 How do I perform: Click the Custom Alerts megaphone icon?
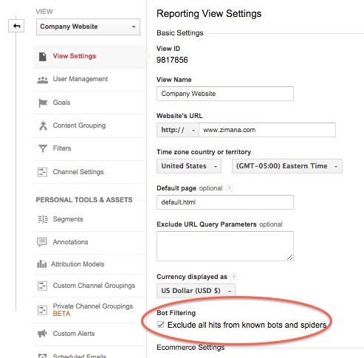click(x=42, y=334)
